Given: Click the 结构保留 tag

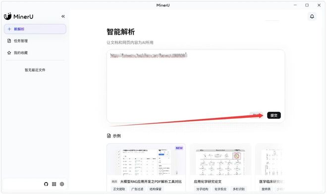Looking at the screenshot, I should [x=156, y=189].
